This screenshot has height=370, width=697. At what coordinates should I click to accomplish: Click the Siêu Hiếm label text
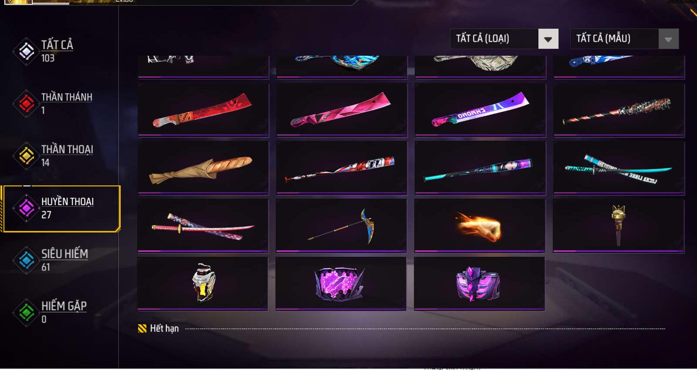64,254
